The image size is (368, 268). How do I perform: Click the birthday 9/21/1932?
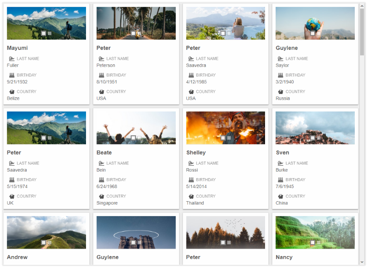coord(17,82)
